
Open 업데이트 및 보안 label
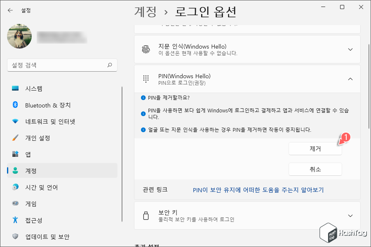point(47,237)
